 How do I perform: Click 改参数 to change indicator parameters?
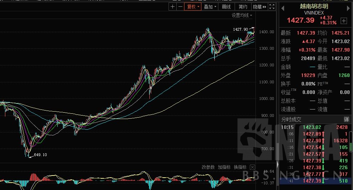pyautogui.click(x=208, y=167)
